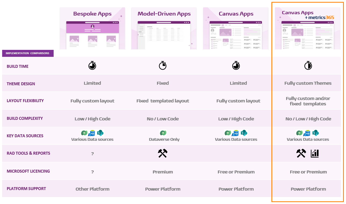Click the Dataverse icon in metrics365 column

pyautogui.click(x=300, y=133)
